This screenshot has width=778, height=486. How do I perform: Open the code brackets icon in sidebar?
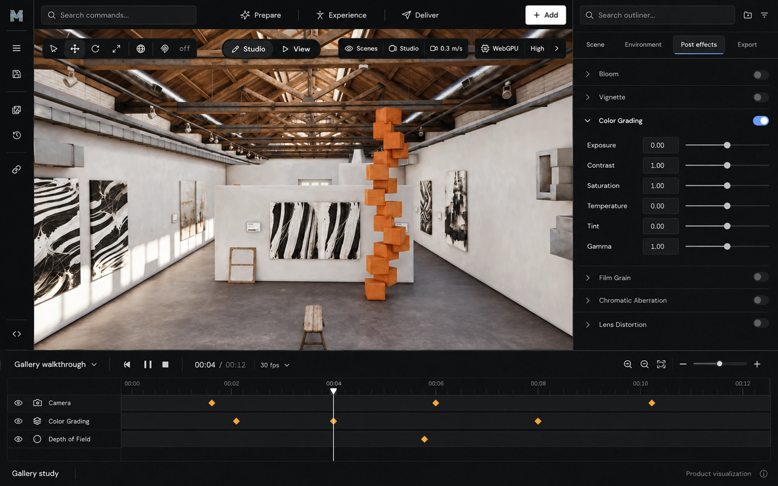tap(16, 334)
